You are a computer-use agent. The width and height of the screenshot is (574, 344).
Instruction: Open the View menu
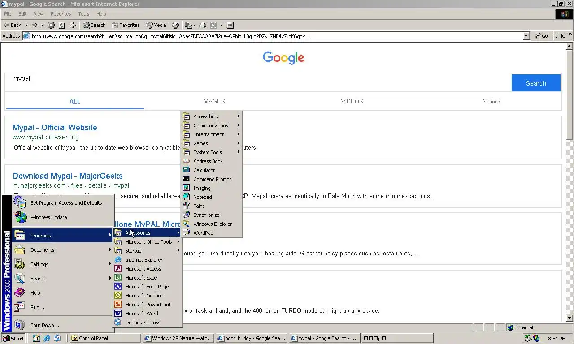point(39,14)
